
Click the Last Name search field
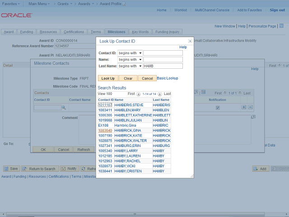click(163, 66)
